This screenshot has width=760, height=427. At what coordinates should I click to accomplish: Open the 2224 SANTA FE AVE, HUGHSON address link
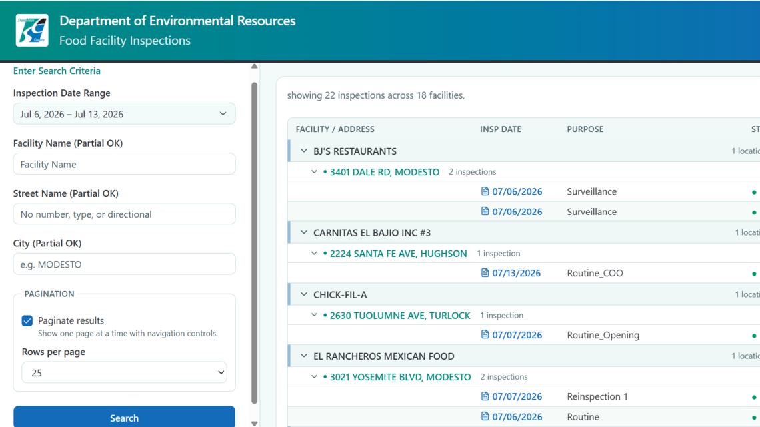coord(399,254)
